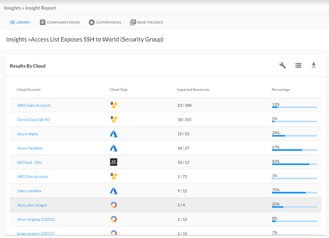This screenshot has width=329, height=238.
Task: Click the Impacted Resources column header
Action: click(x=193, y=90)
